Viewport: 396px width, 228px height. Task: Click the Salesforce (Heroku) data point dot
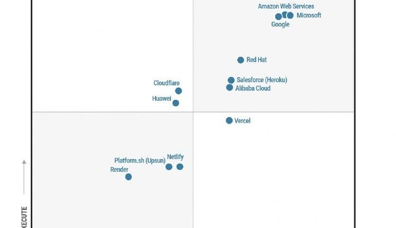pos(231,80)
